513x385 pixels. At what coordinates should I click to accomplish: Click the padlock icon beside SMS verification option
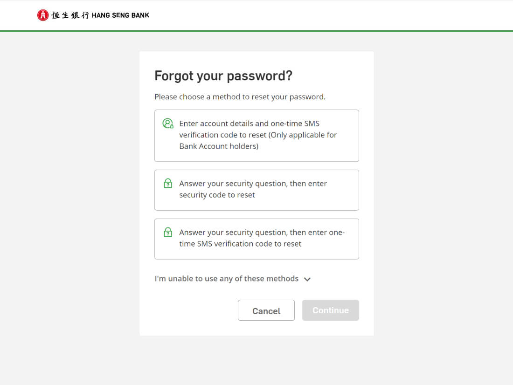pos(168,232)
